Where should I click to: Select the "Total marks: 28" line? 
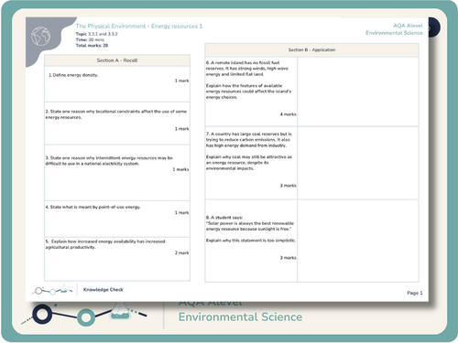(x=92, y=46)
